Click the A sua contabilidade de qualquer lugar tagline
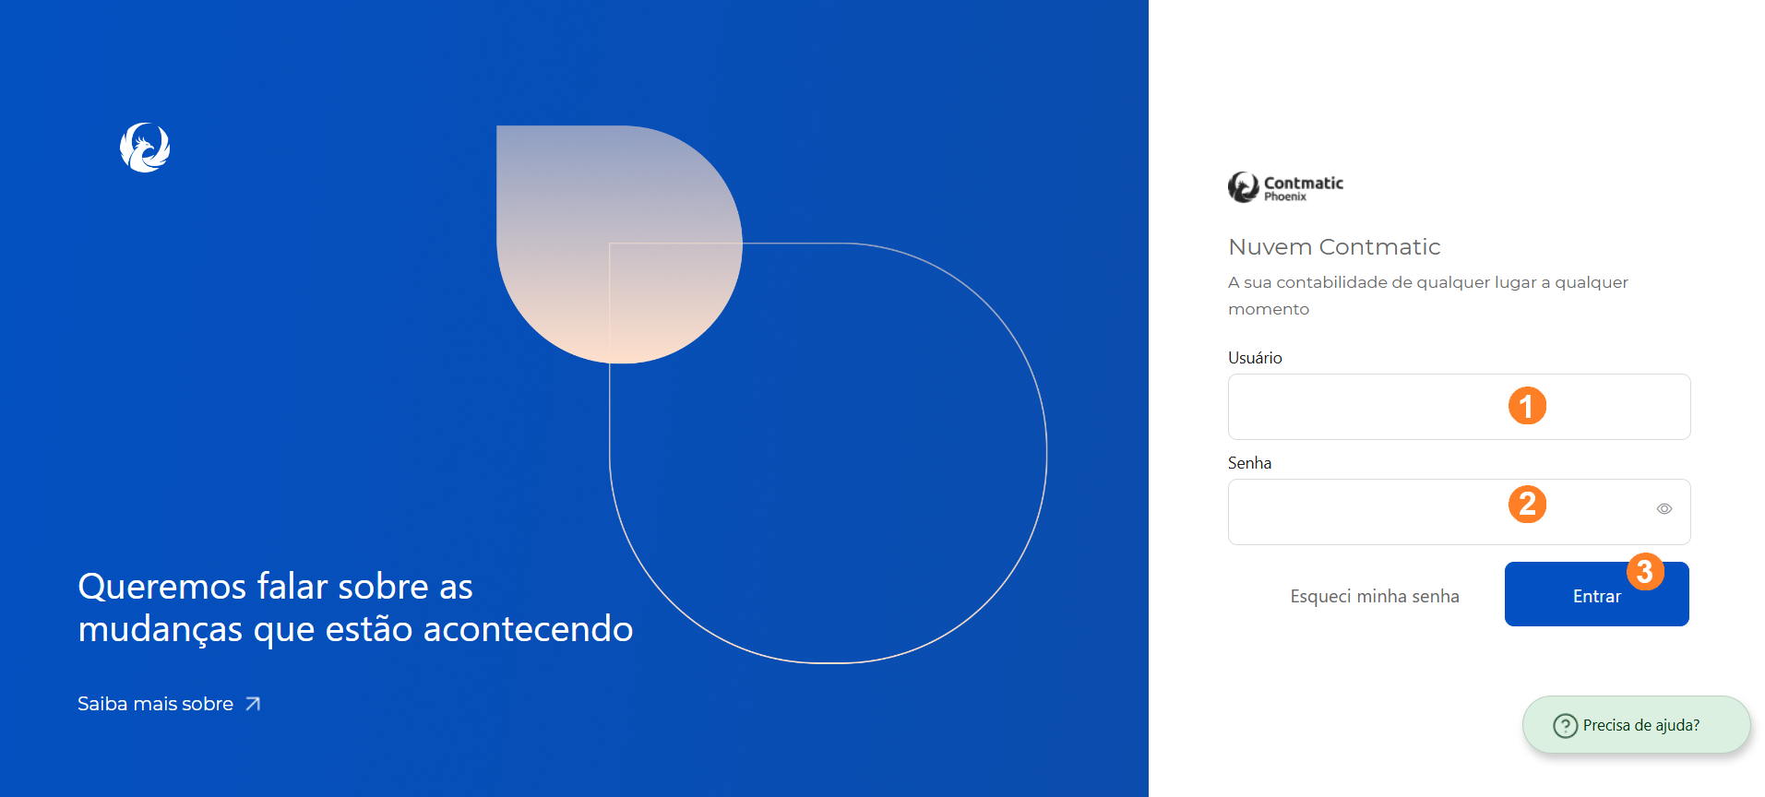 tap(1428, 295)
